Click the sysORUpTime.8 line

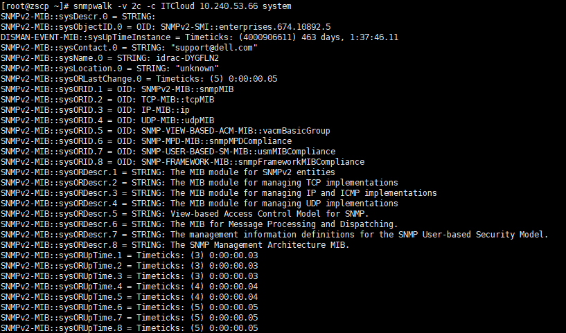click(x=129, y=328)
